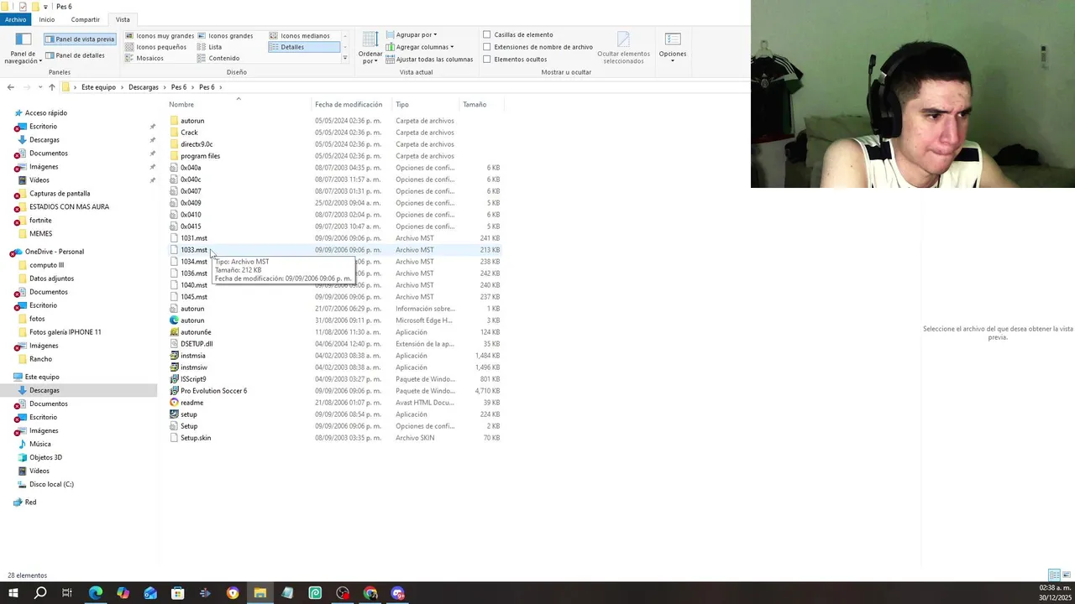Open the Panel de navegación dropdown
Image resolution: width=1075 pixels, height=604 pixels.
(24, 49)
